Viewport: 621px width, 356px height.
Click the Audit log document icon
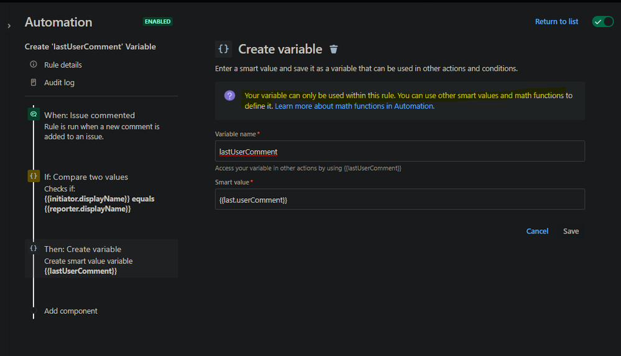34,83
